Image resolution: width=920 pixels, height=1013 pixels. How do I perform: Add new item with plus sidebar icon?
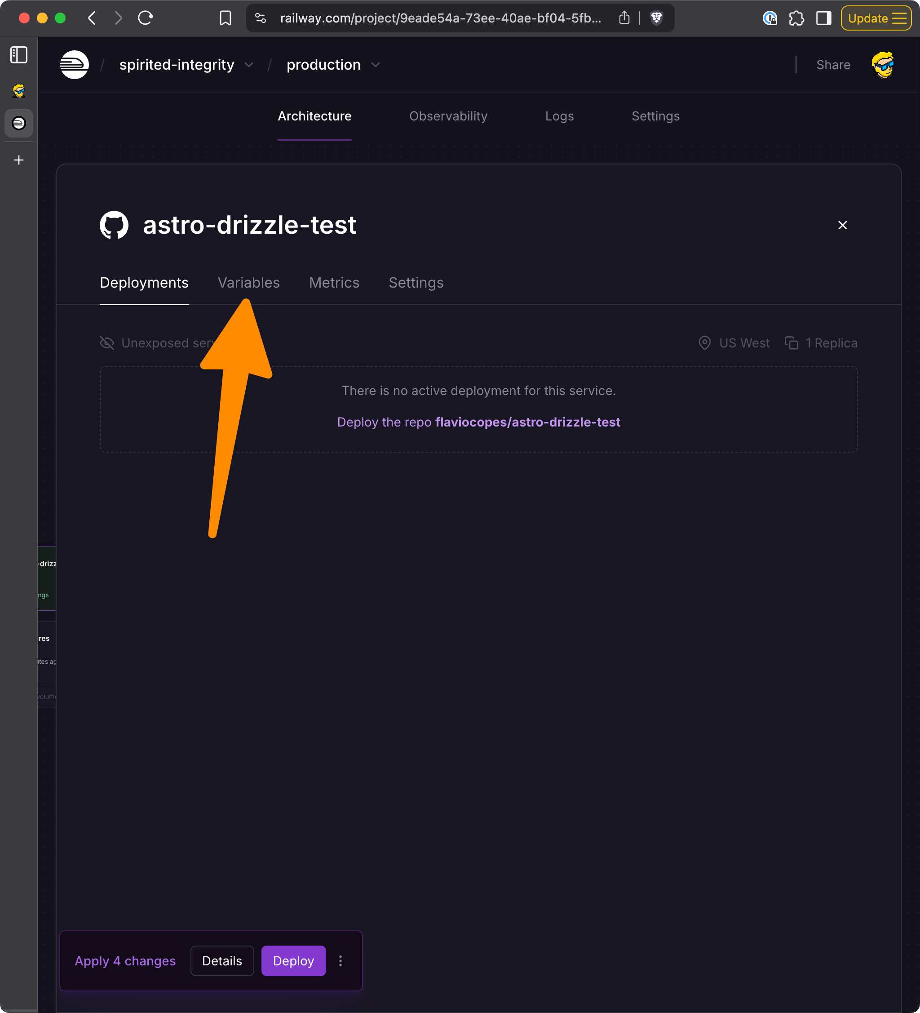pos(19,160)
